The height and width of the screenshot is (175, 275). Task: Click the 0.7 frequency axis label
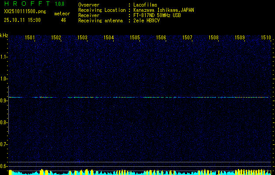pos(4,144)
